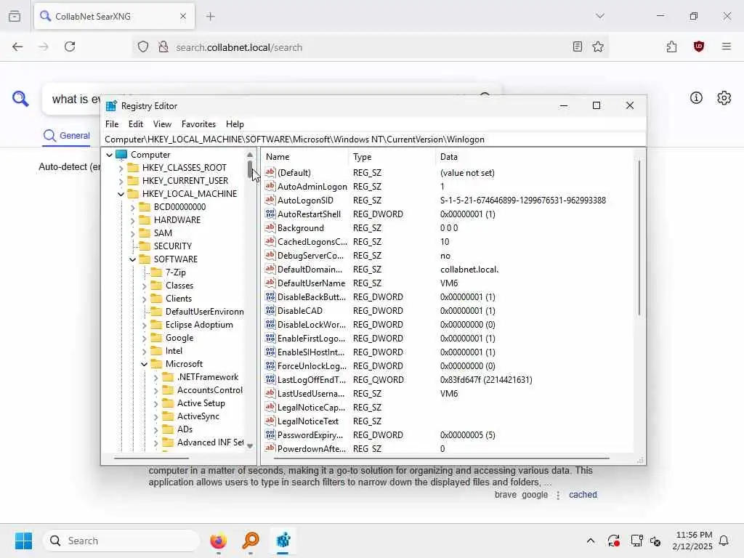
Task: Click the sync tray icon with red dot
Action: tap(613, 541)
